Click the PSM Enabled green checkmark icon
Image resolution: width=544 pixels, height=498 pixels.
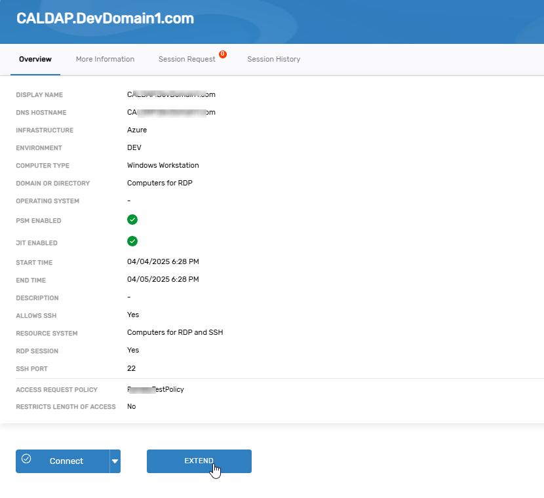[x=132, y=220]
